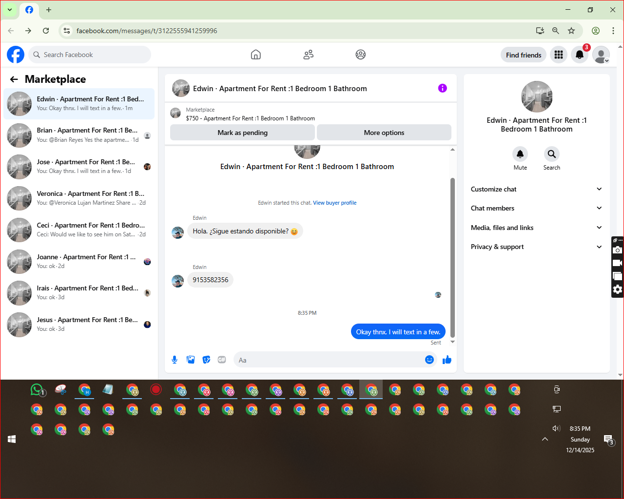
Task: Click the large listing photo in right panel
Action: click(537, 96)
